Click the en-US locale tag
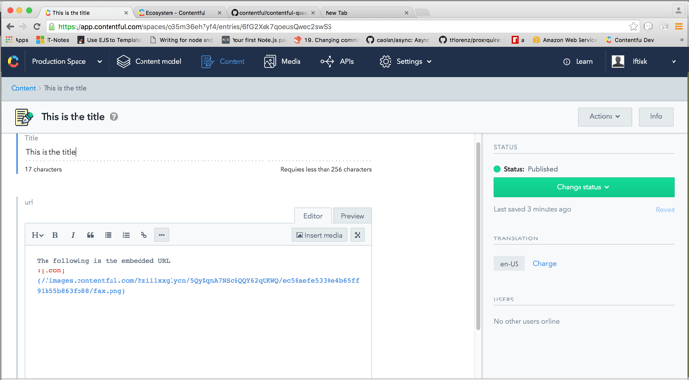Screen dimensions: 689x380 click(x=510, y=264)
